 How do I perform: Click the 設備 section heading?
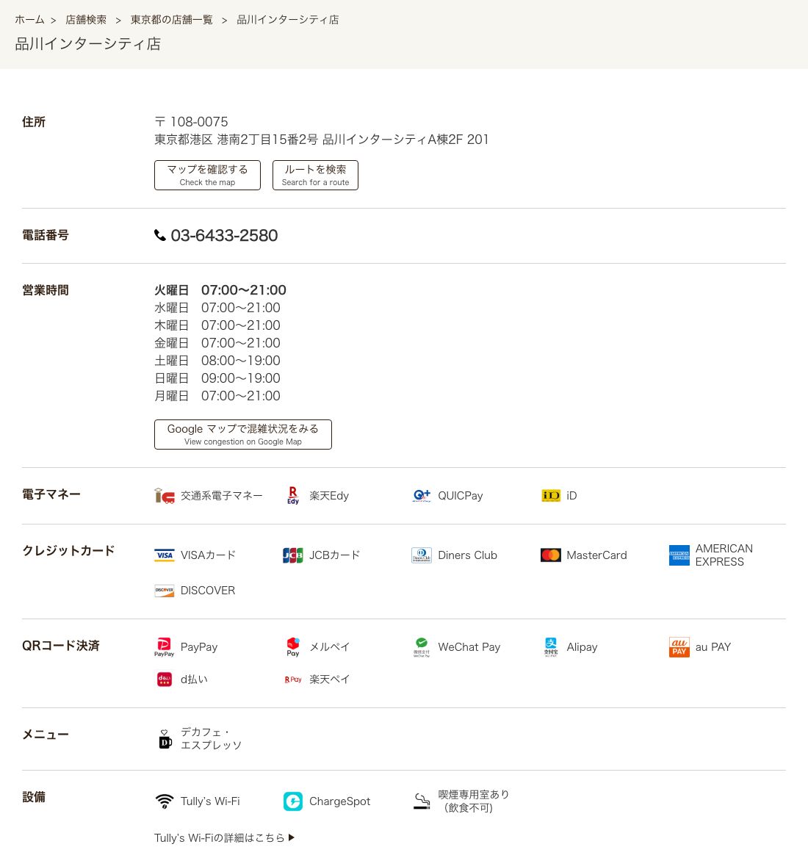33,797
